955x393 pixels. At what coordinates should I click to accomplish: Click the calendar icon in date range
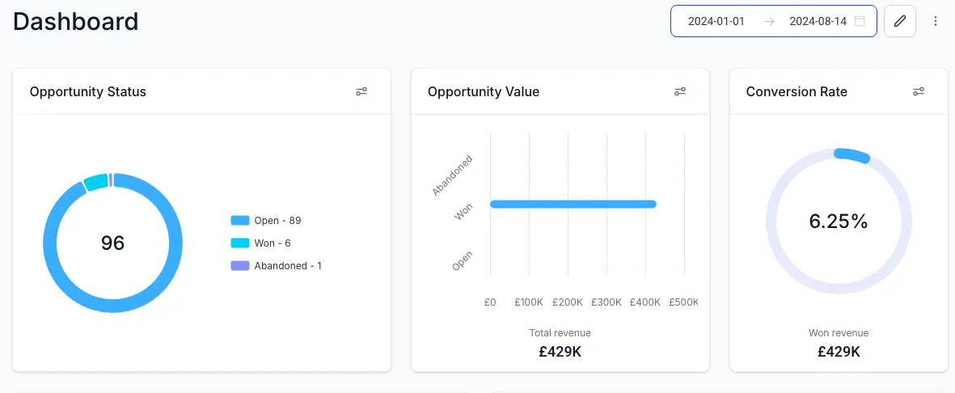[860, 21]
